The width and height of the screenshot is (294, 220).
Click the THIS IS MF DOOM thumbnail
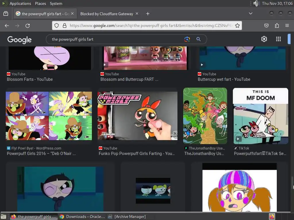(x=260, y=116)
